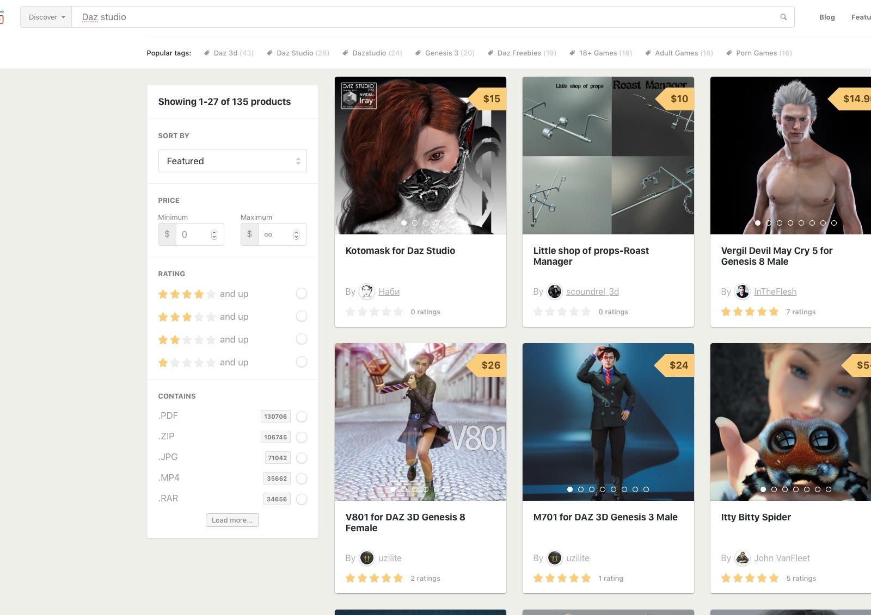Click the Minimum price stepper arrows
Viewport: 871px width, 615px height.
tap(214, 234)
